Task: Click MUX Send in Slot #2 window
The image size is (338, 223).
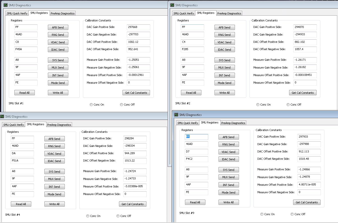Action: click(225, 68)
